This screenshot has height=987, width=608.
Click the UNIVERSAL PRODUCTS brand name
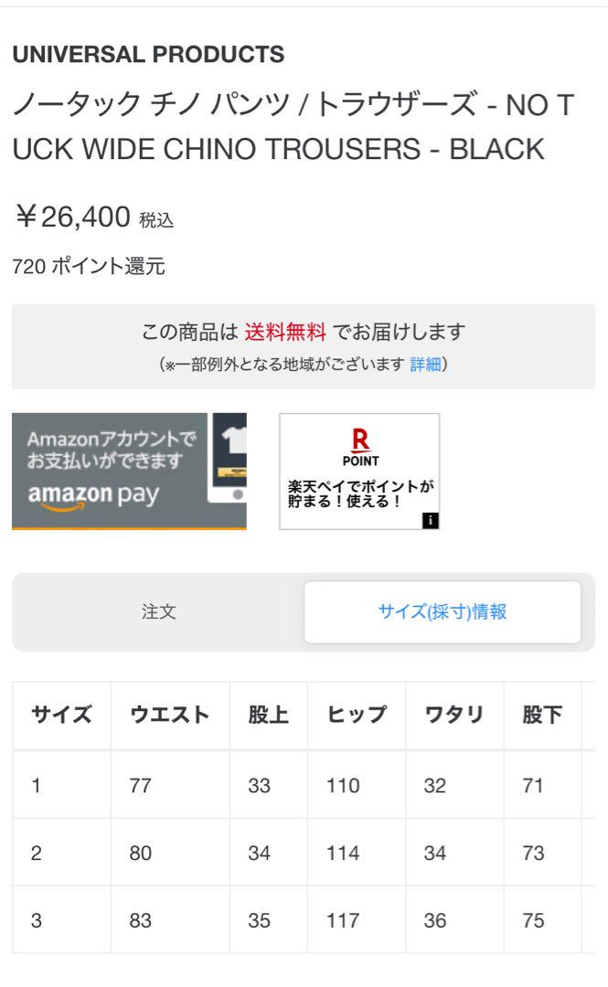[x=148, y=54]
